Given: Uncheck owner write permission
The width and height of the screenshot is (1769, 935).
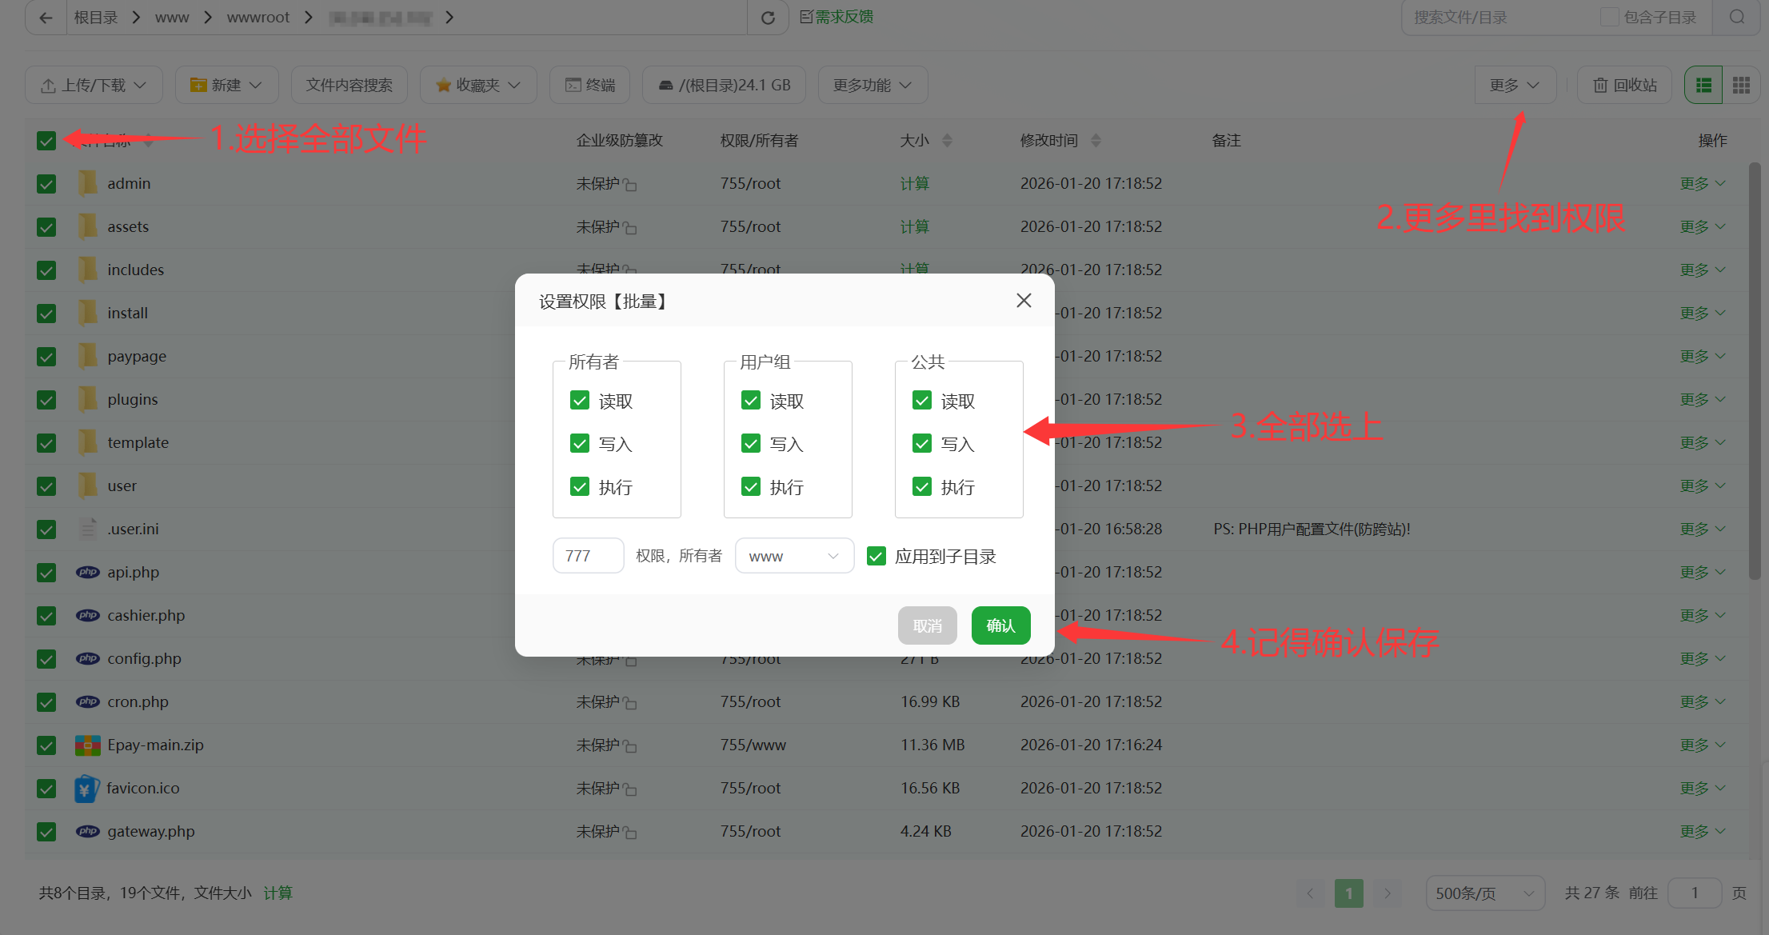Looking at the screenshot, I should point(580,443).
